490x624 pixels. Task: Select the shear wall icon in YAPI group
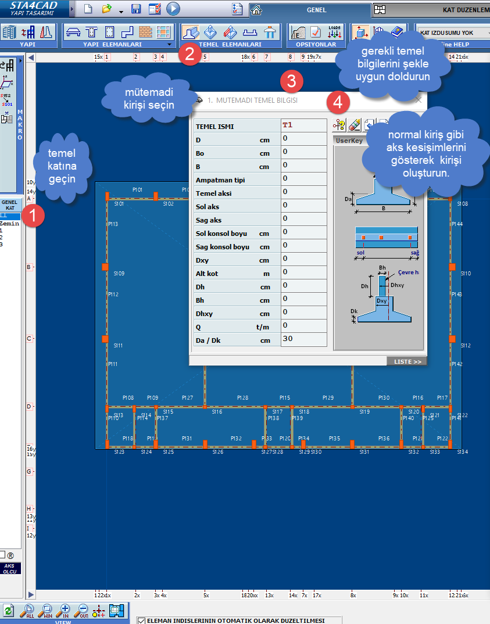click(x=46, y=32)
